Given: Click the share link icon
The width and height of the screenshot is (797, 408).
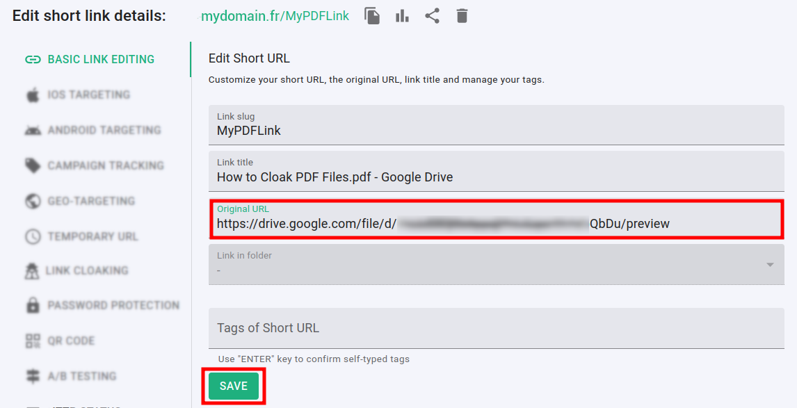Looking at the screenshot, I should tap(432, 16).
